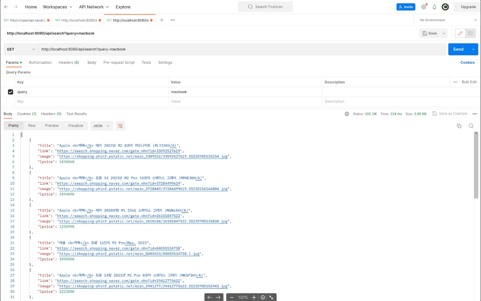
Task: Open the response Headers (5) tab
Action: (x=51, y=114)
